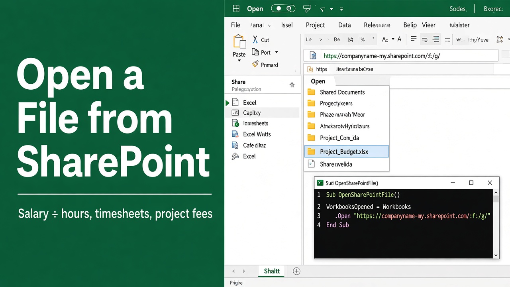Screen dimensions: 510x287
Task: Select Project_Budget.xlsx in the Open list
Action: [346, 151]
